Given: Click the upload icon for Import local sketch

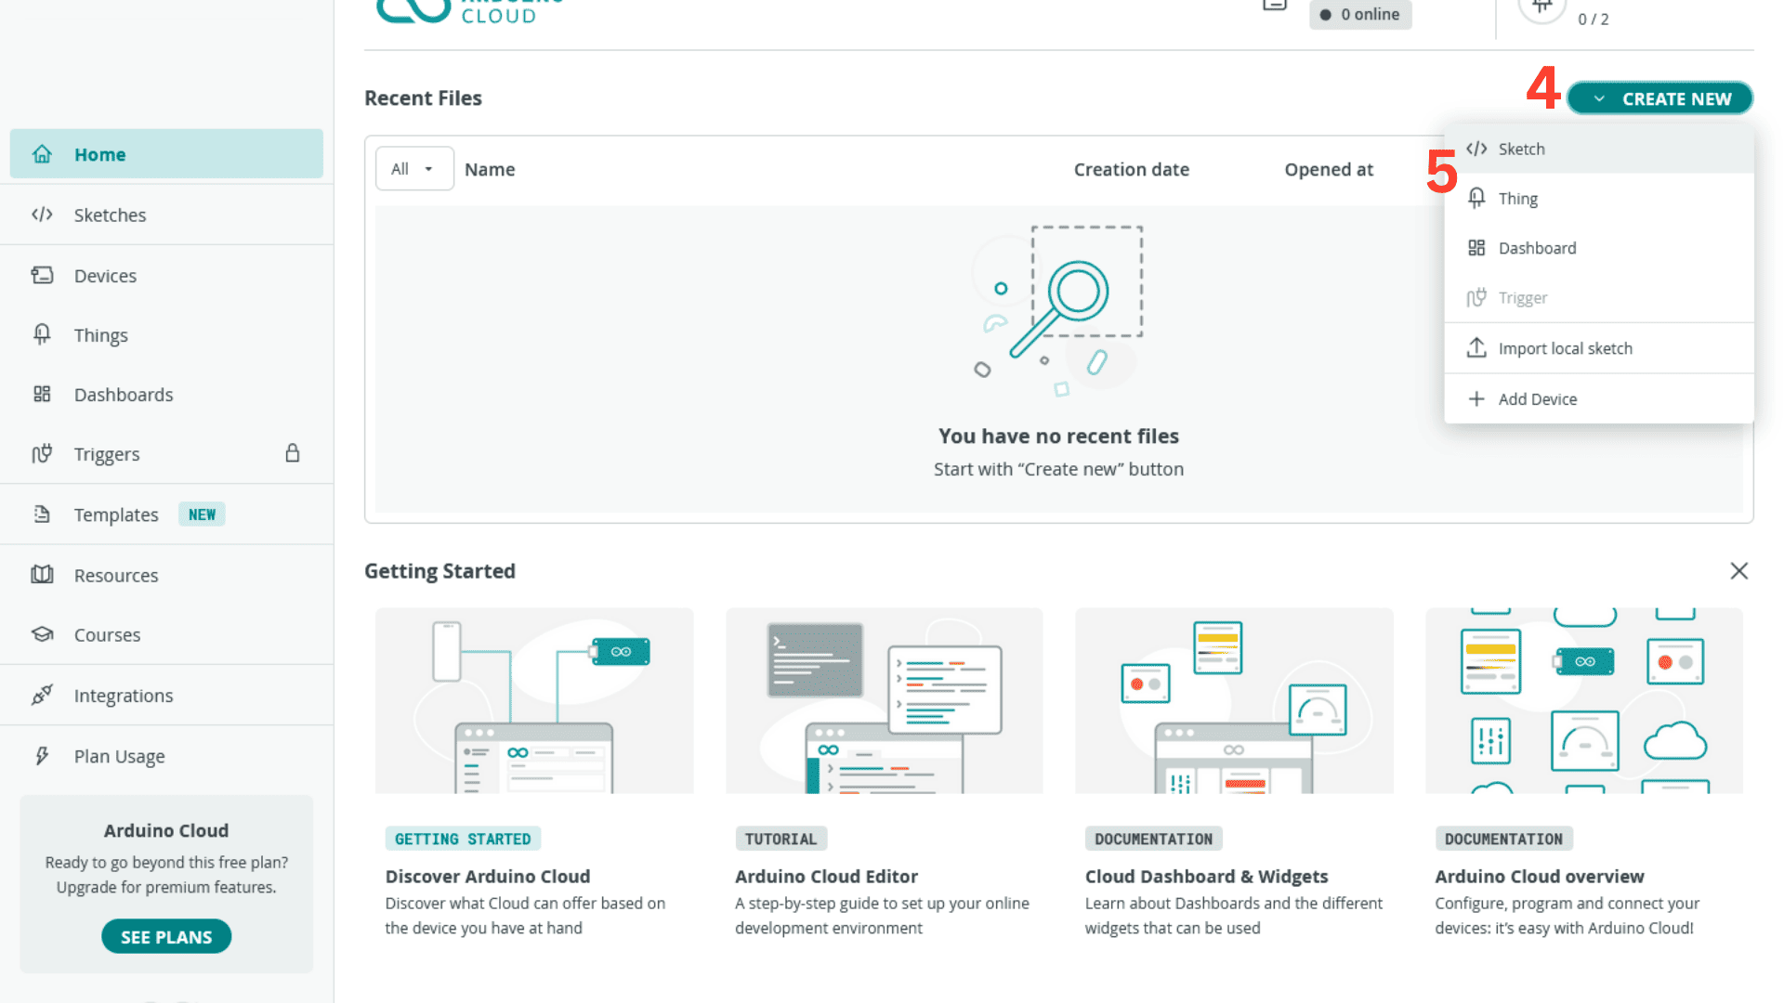Looking at the screenshot, I should pyautogui.click(x=1476, y=347).
